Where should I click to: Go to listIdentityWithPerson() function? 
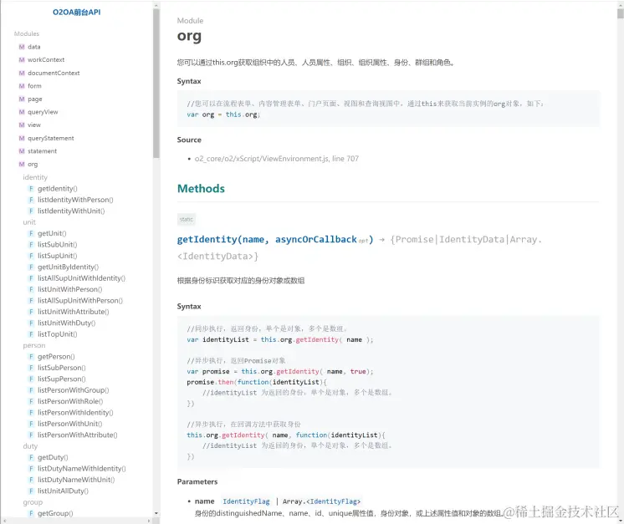(75, 200)
